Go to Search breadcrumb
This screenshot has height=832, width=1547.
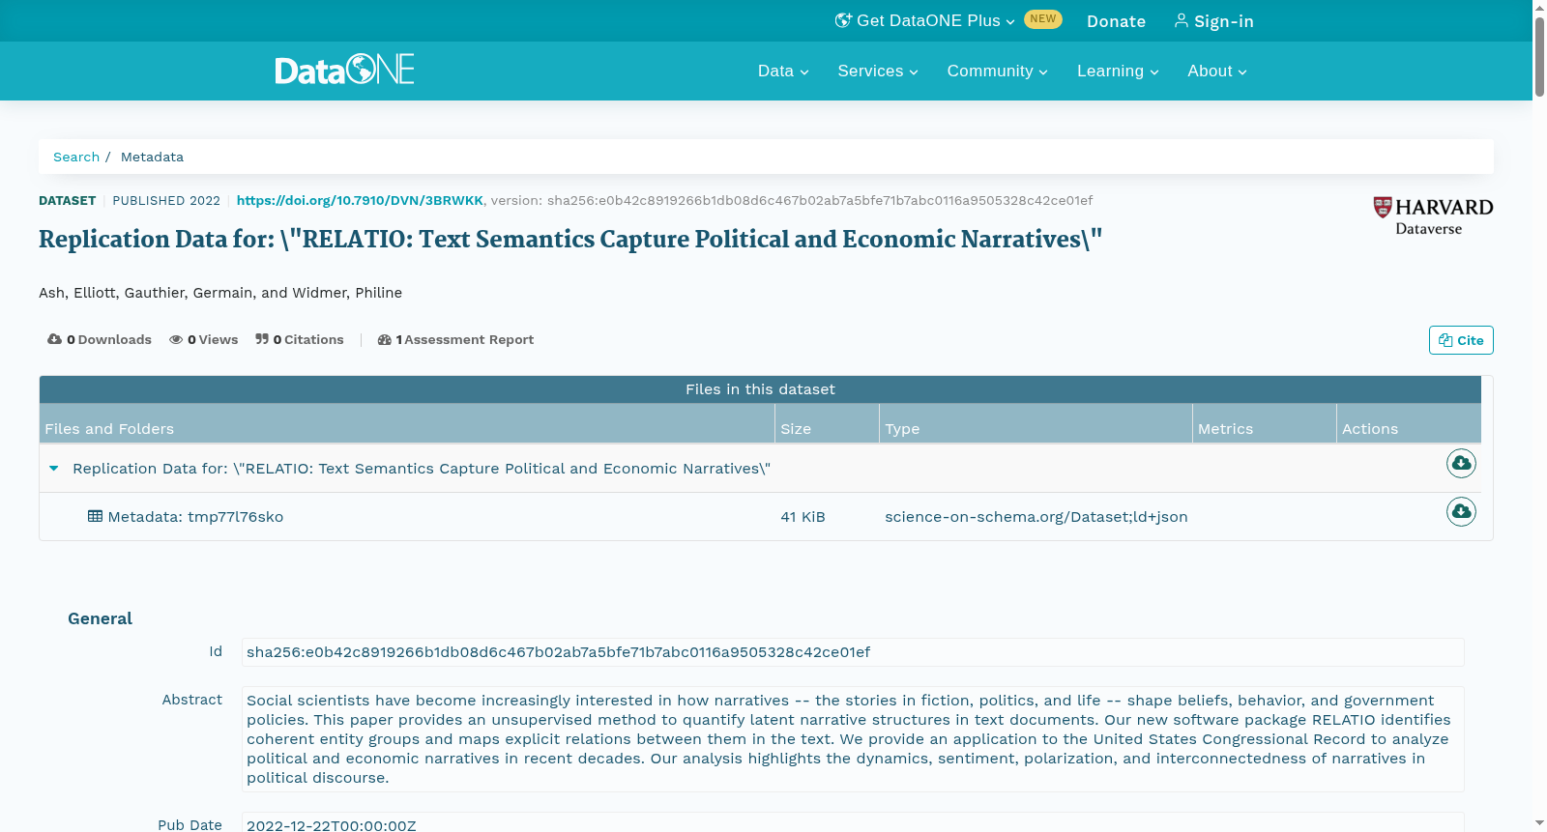pyautogui.click(x=76, y=157)
